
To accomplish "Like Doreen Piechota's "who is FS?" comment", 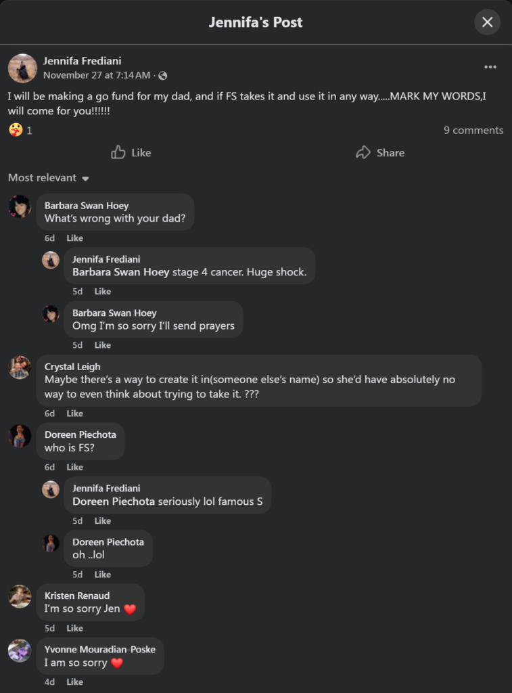I will click(74, 468).
